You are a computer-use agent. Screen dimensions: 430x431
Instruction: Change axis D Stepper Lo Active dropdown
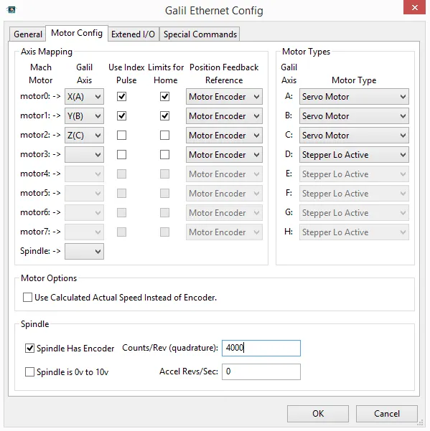click(354, 154)
